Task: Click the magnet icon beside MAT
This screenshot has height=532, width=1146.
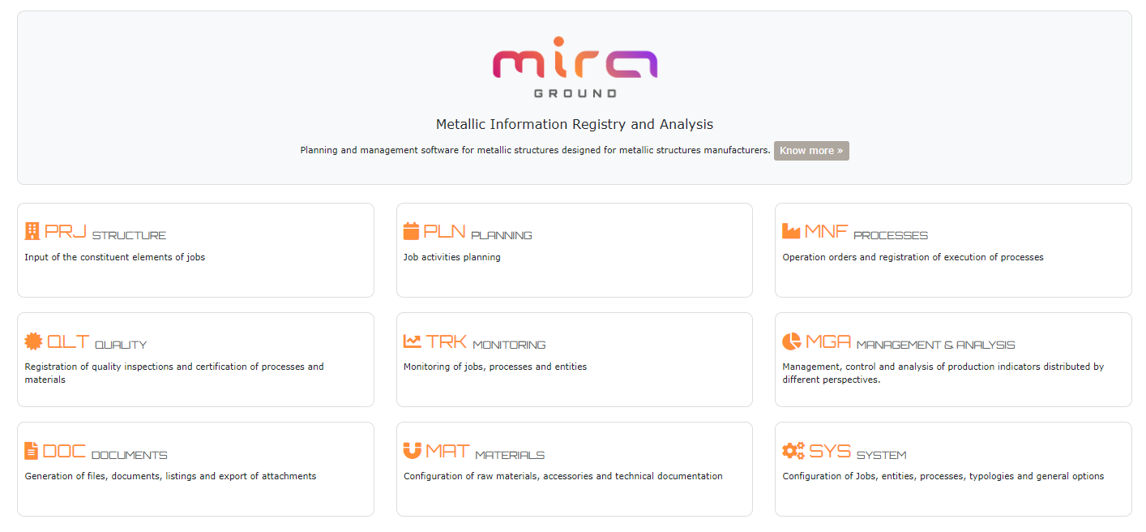Action: [x=412, y=451]
